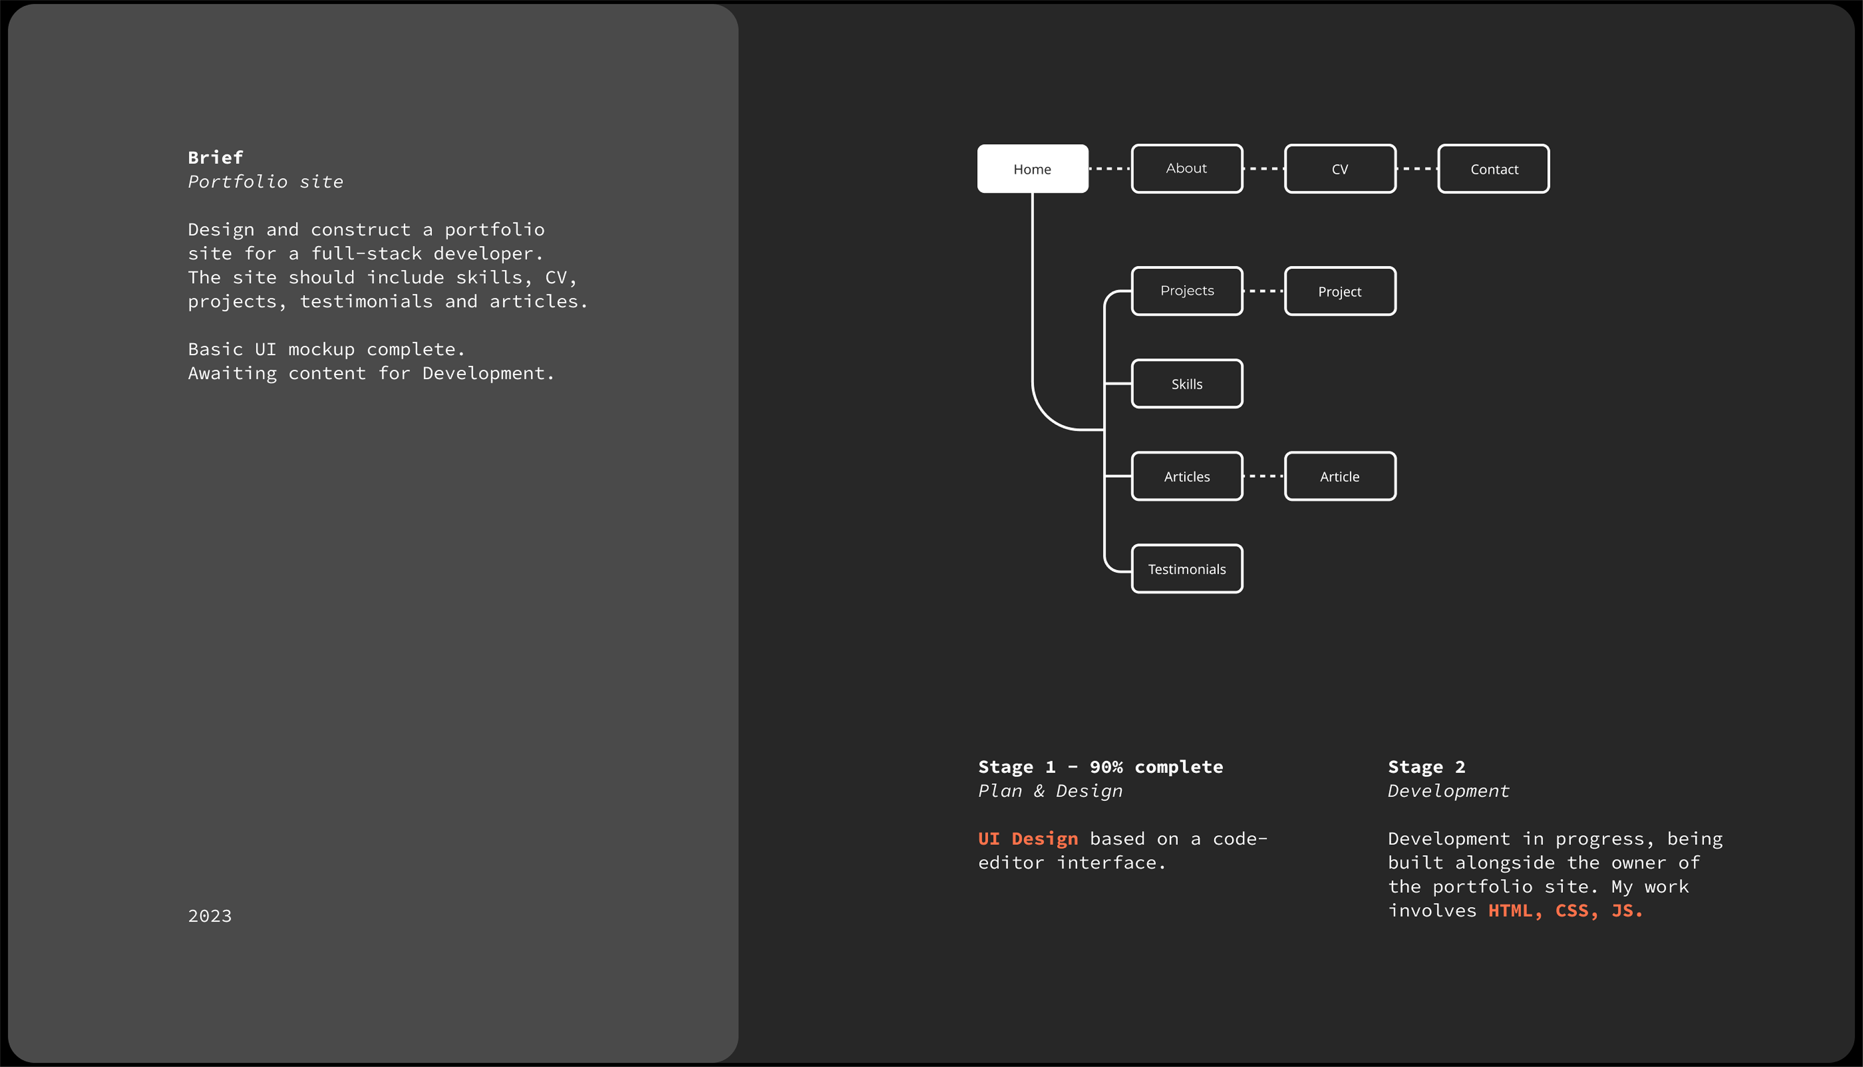Select the Stage 1 – 90% complete heading
1863x1067 pixels.
[1100, 766]
